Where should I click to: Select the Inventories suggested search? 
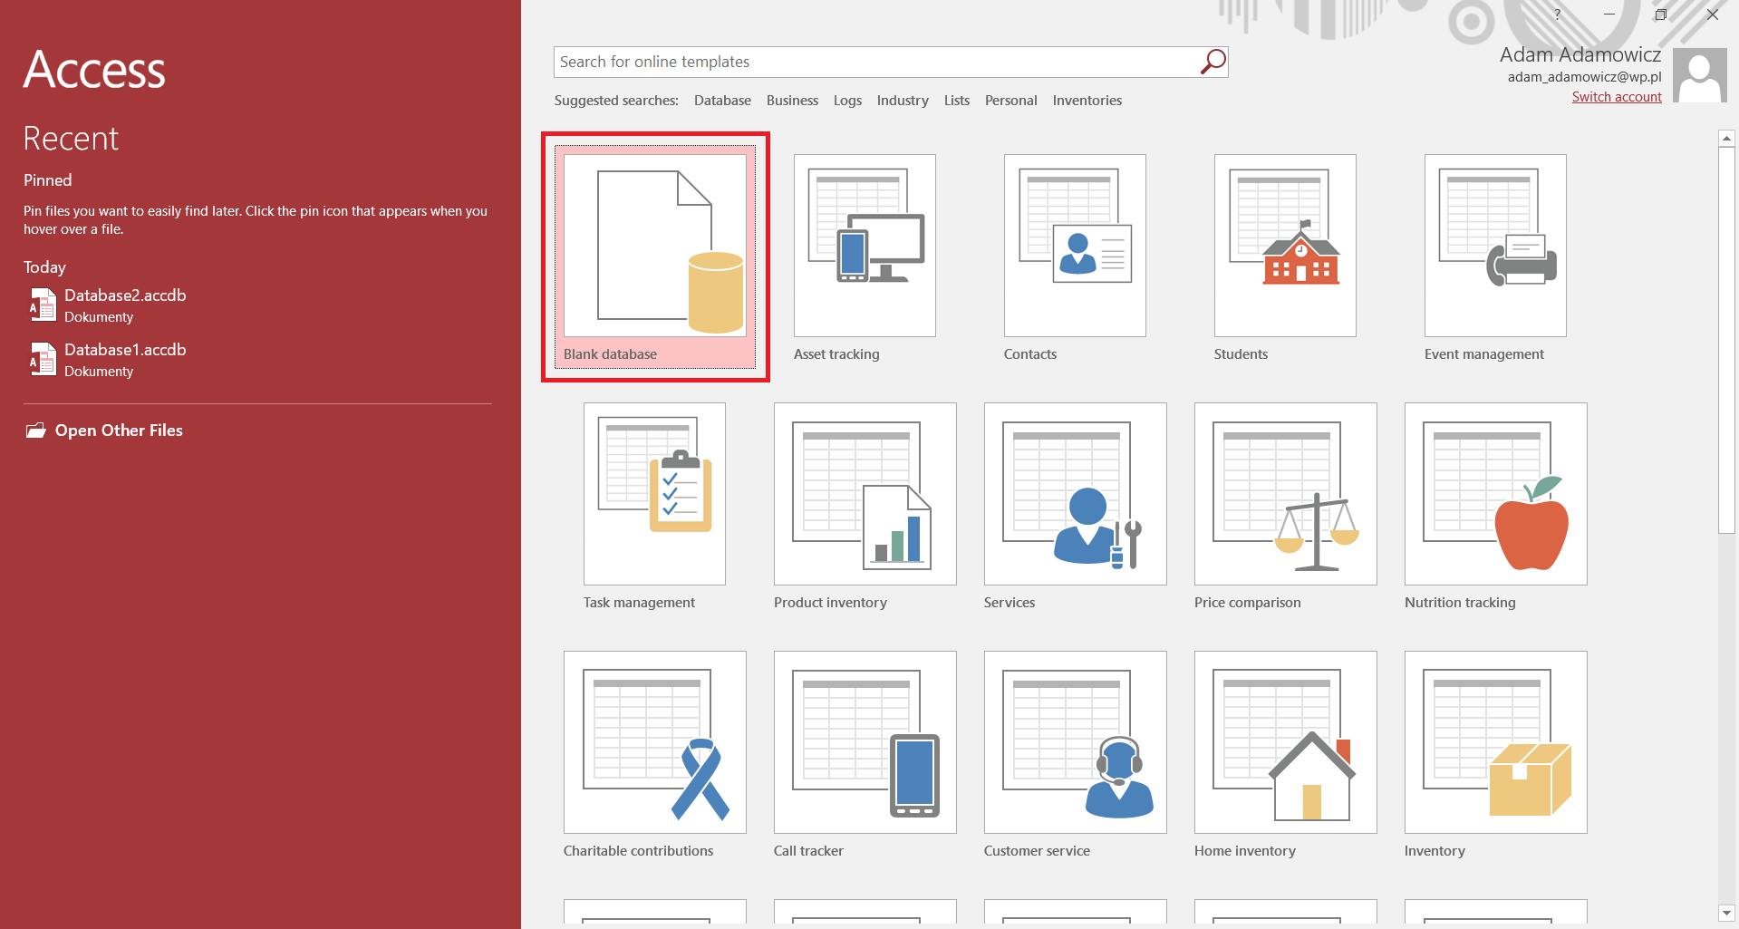1087,101
